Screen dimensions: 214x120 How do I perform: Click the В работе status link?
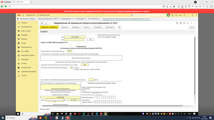pos(44,32)
